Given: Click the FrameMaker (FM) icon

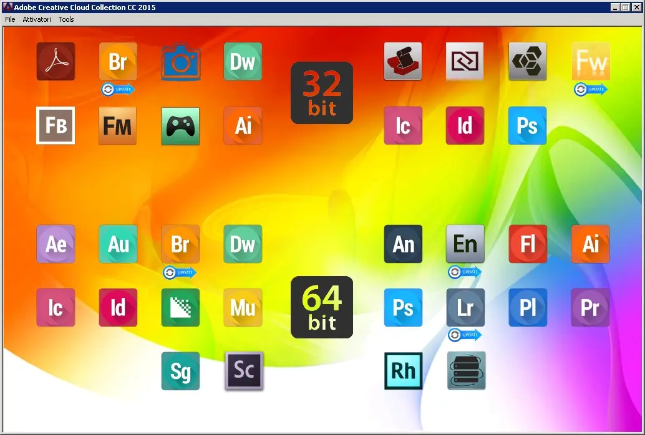Looking at the screenshot, I should pos(118,125).
